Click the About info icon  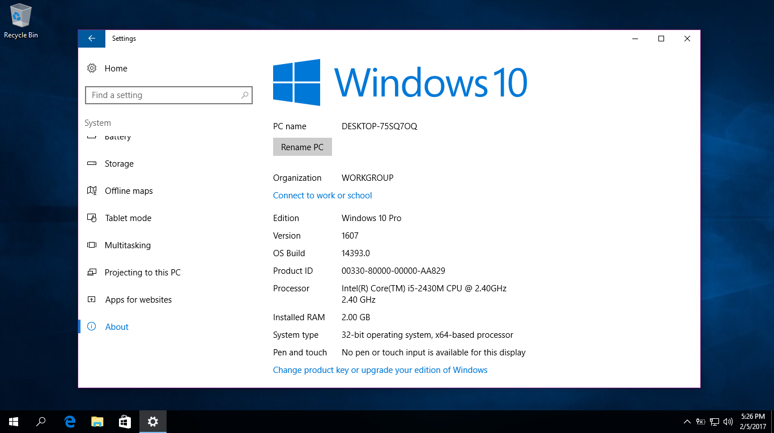click(x=92, y=327)
